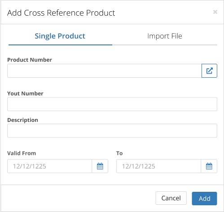The height and width of the screenshot is (212, 224).
Task: Click inside the Description field
Action: click(x=112, y=131)
